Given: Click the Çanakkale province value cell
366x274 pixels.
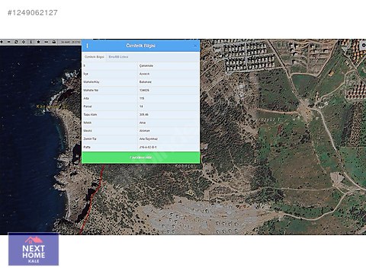Looking at the screenshot, I should [x=169, y=65].
